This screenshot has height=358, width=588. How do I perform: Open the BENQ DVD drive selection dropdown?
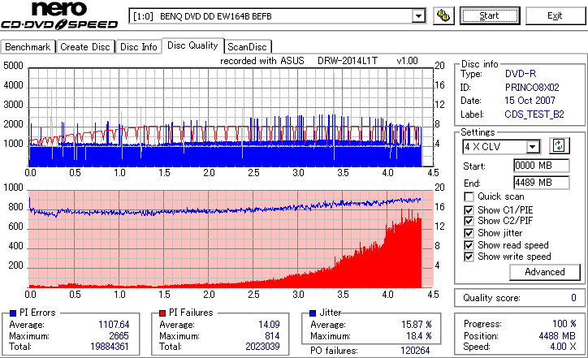point(418,16)
